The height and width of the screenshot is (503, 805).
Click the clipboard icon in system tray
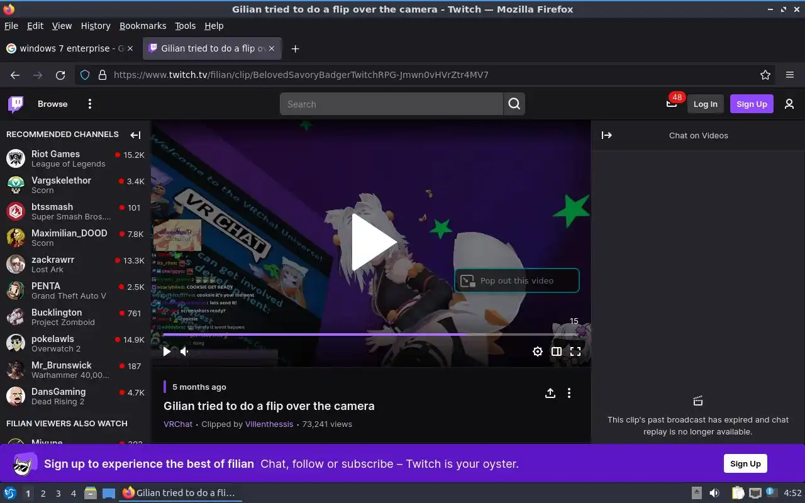(738, 494)
